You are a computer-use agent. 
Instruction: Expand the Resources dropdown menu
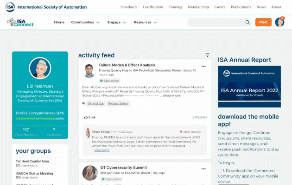[x=146, y=22]
